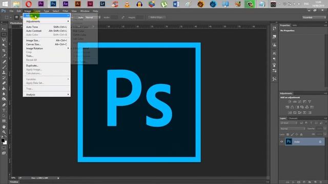Screen dimensions: 328x184
Task: Select the Quick Selection tool
Action: [x=4, y=45]
